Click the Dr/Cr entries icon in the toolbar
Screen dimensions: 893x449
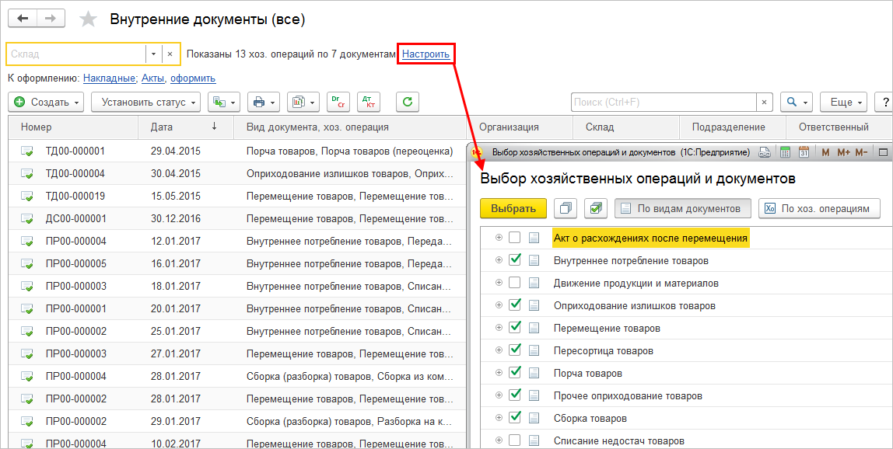point(338,102)
